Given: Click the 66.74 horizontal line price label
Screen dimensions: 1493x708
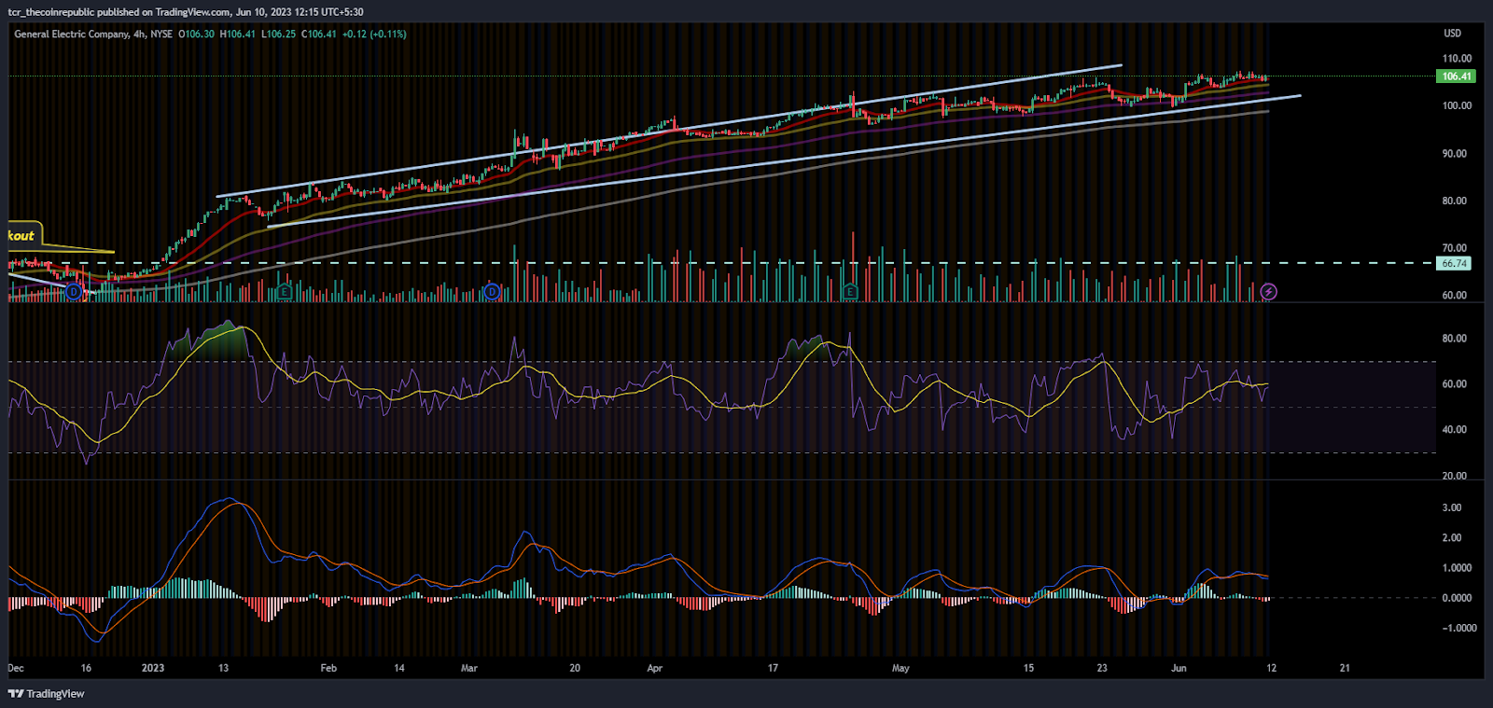Looking at the screenshot, I should (1454, 263).
